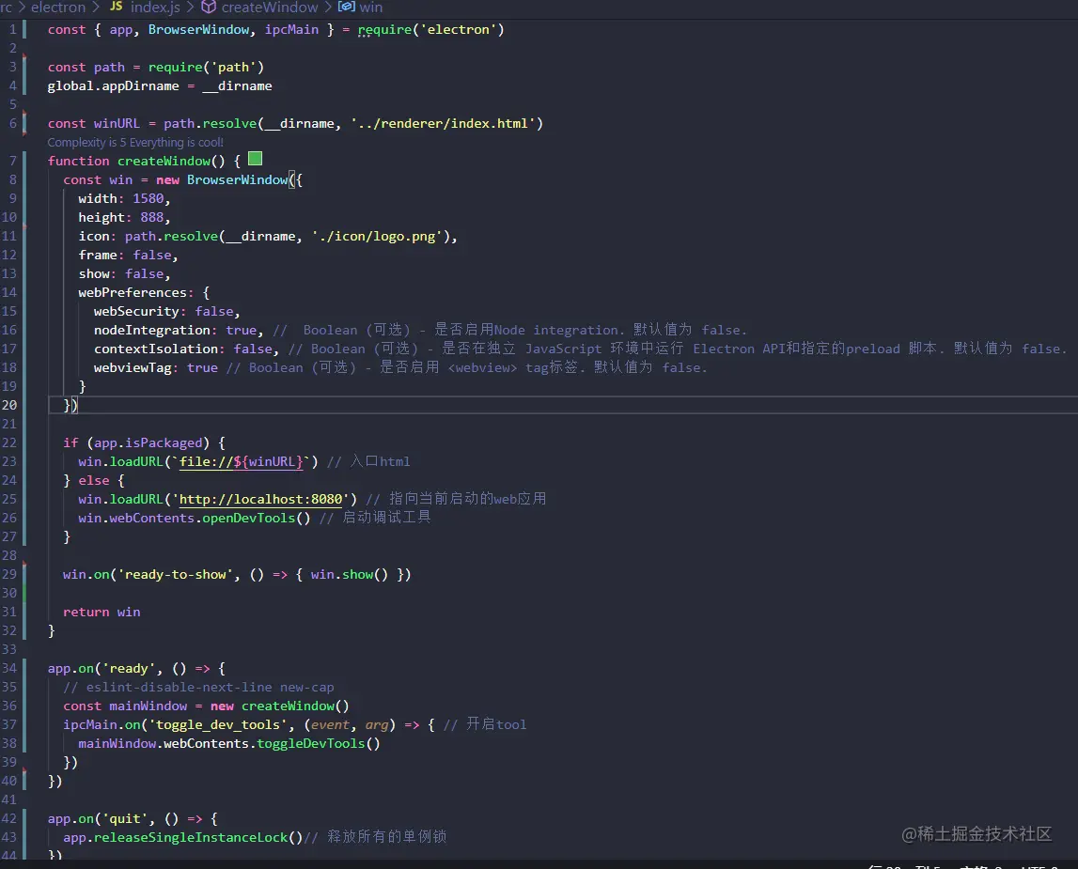Select line number 42 in gutter
The height and width of the screenshot is (869, 1078).
click(x=9, y=819)
